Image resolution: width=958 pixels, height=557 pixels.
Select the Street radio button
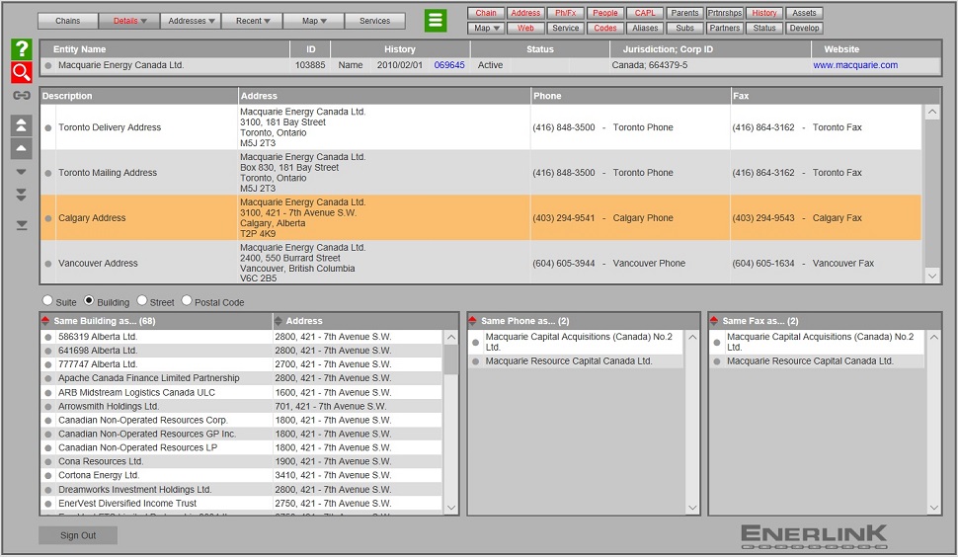[142, 300]
